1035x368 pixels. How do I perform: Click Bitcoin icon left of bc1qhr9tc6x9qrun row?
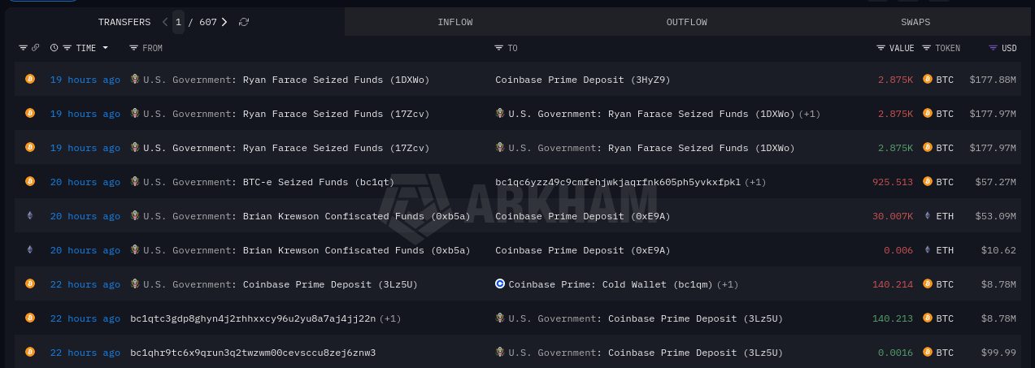30,352
